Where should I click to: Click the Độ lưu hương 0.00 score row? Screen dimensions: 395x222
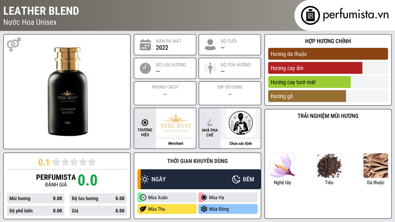[x=98, y=198]
